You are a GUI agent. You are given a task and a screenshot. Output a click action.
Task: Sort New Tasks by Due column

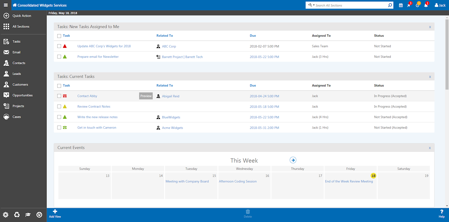pyautogui.click(x=253, y=36)
